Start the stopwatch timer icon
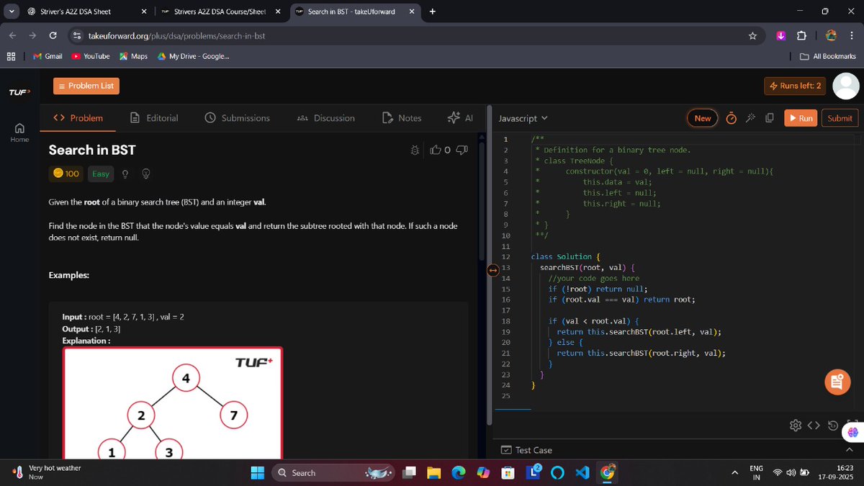Screen dimensions: 864x486 point(731,118)
